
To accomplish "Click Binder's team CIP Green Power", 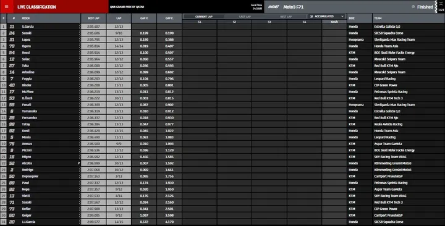I will pos(386,85).
